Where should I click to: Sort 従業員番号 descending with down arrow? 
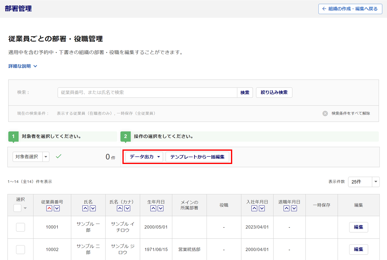[57, 208]
